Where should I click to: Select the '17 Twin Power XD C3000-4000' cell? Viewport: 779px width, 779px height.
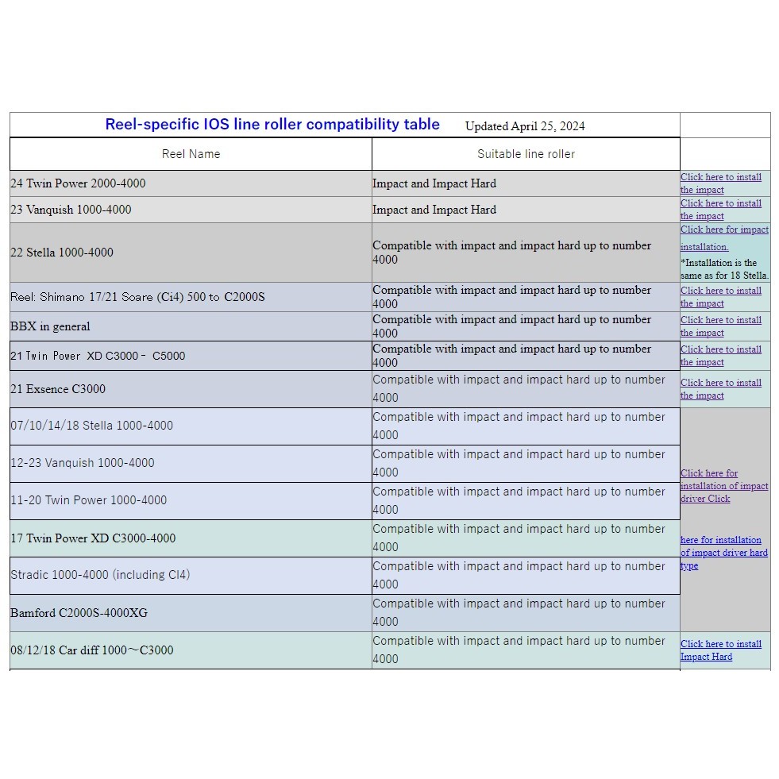[x=93, y=538]
